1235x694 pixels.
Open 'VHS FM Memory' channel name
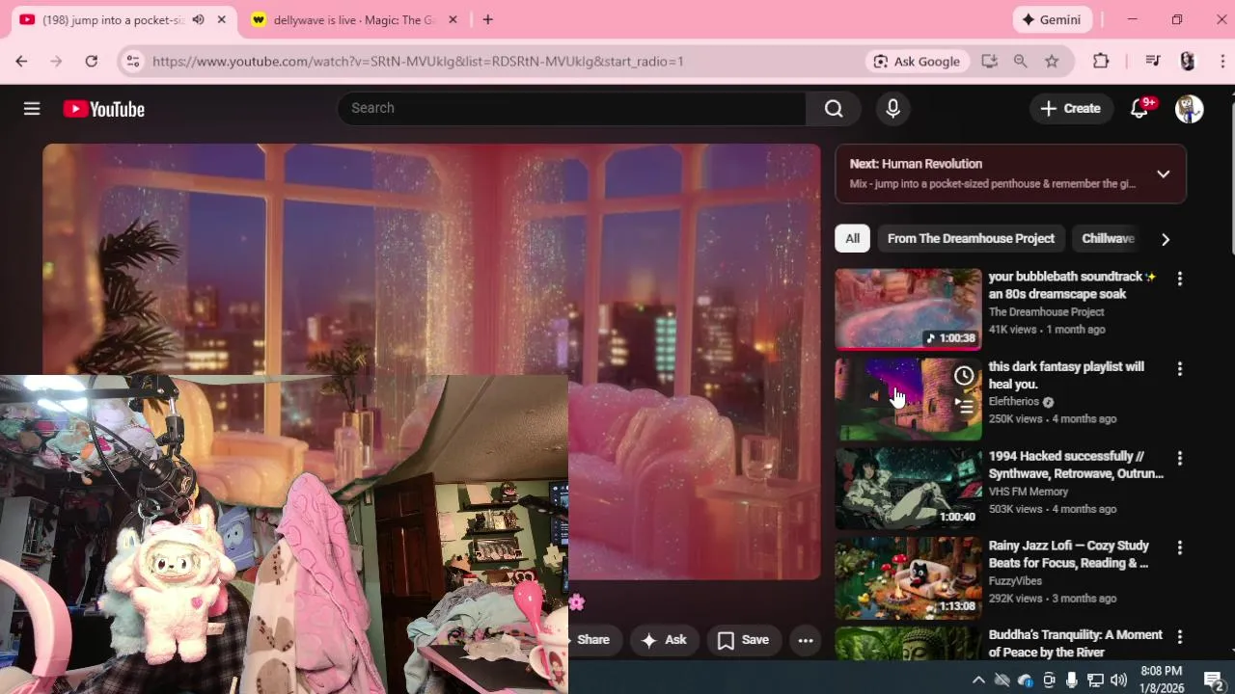[1029, 492]
